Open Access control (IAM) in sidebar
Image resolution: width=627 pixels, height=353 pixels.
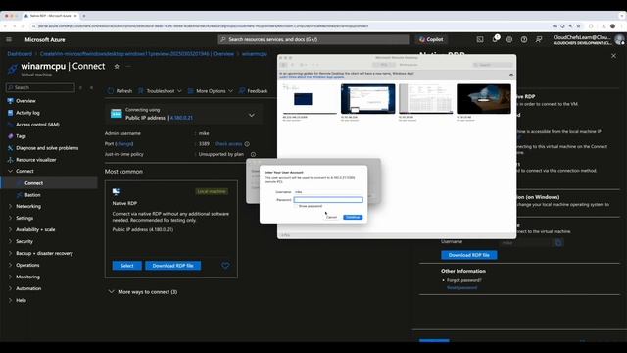pyautogui.click(x=37, y=125)
